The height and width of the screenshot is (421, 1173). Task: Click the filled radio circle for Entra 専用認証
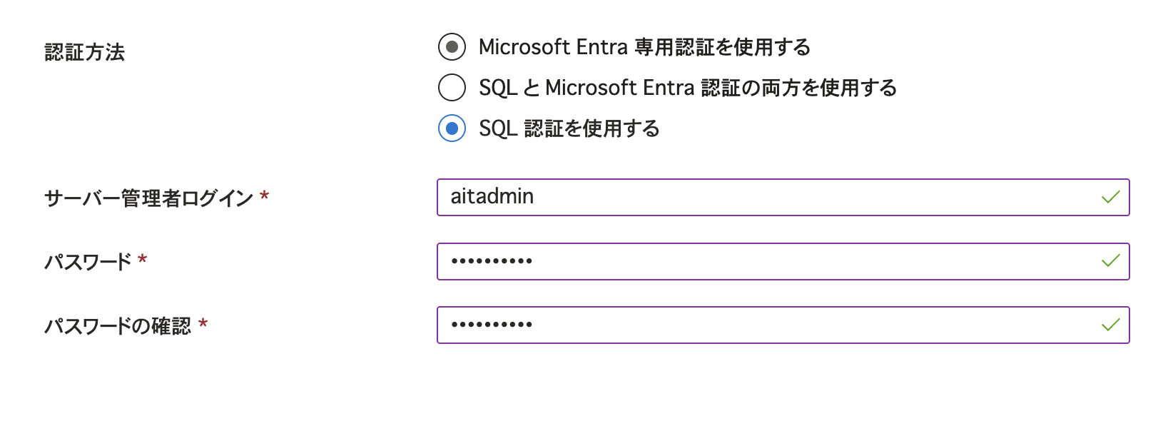[x=451, y=47]
